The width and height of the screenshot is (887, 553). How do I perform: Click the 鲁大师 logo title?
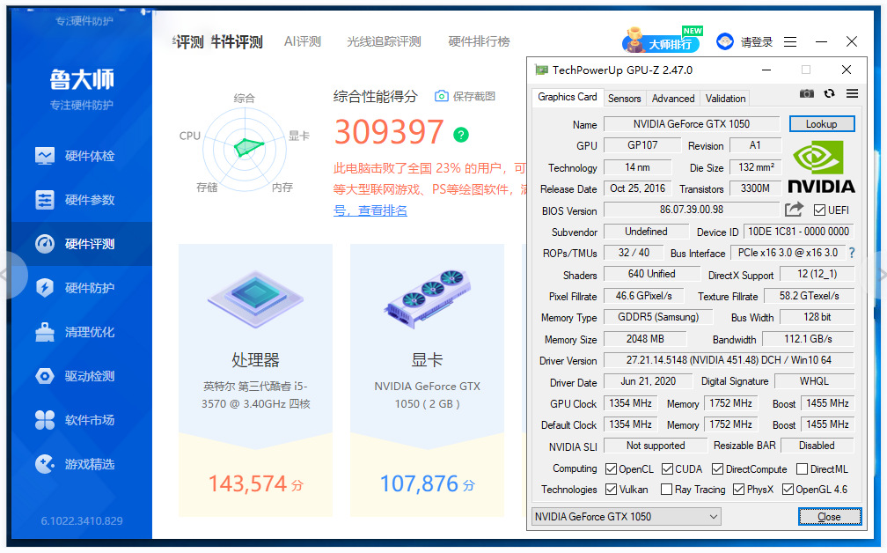click(x=82, y=79)
